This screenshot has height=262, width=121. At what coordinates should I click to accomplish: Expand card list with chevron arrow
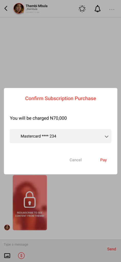(106, 137)
